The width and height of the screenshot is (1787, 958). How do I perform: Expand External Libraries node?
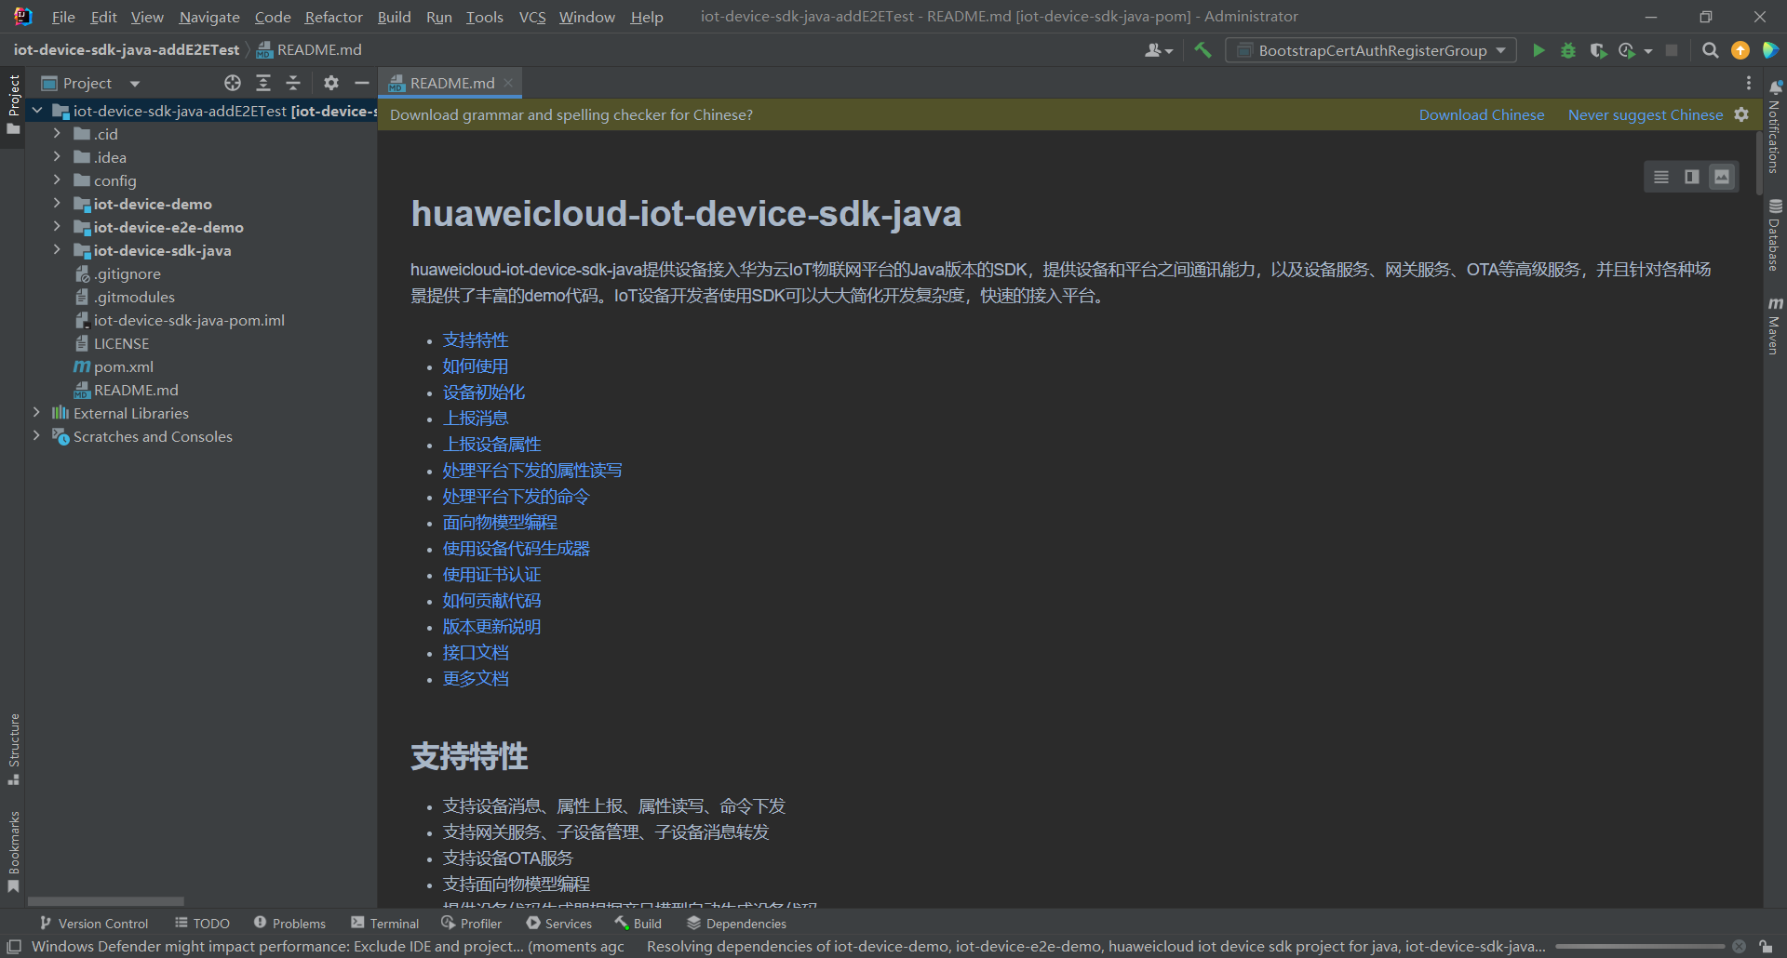(37, 413)
